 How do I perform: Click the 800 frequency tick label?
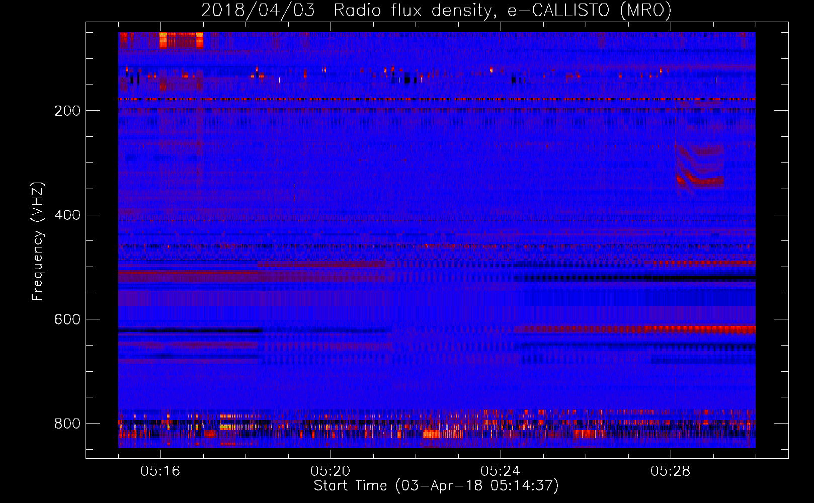67,424
